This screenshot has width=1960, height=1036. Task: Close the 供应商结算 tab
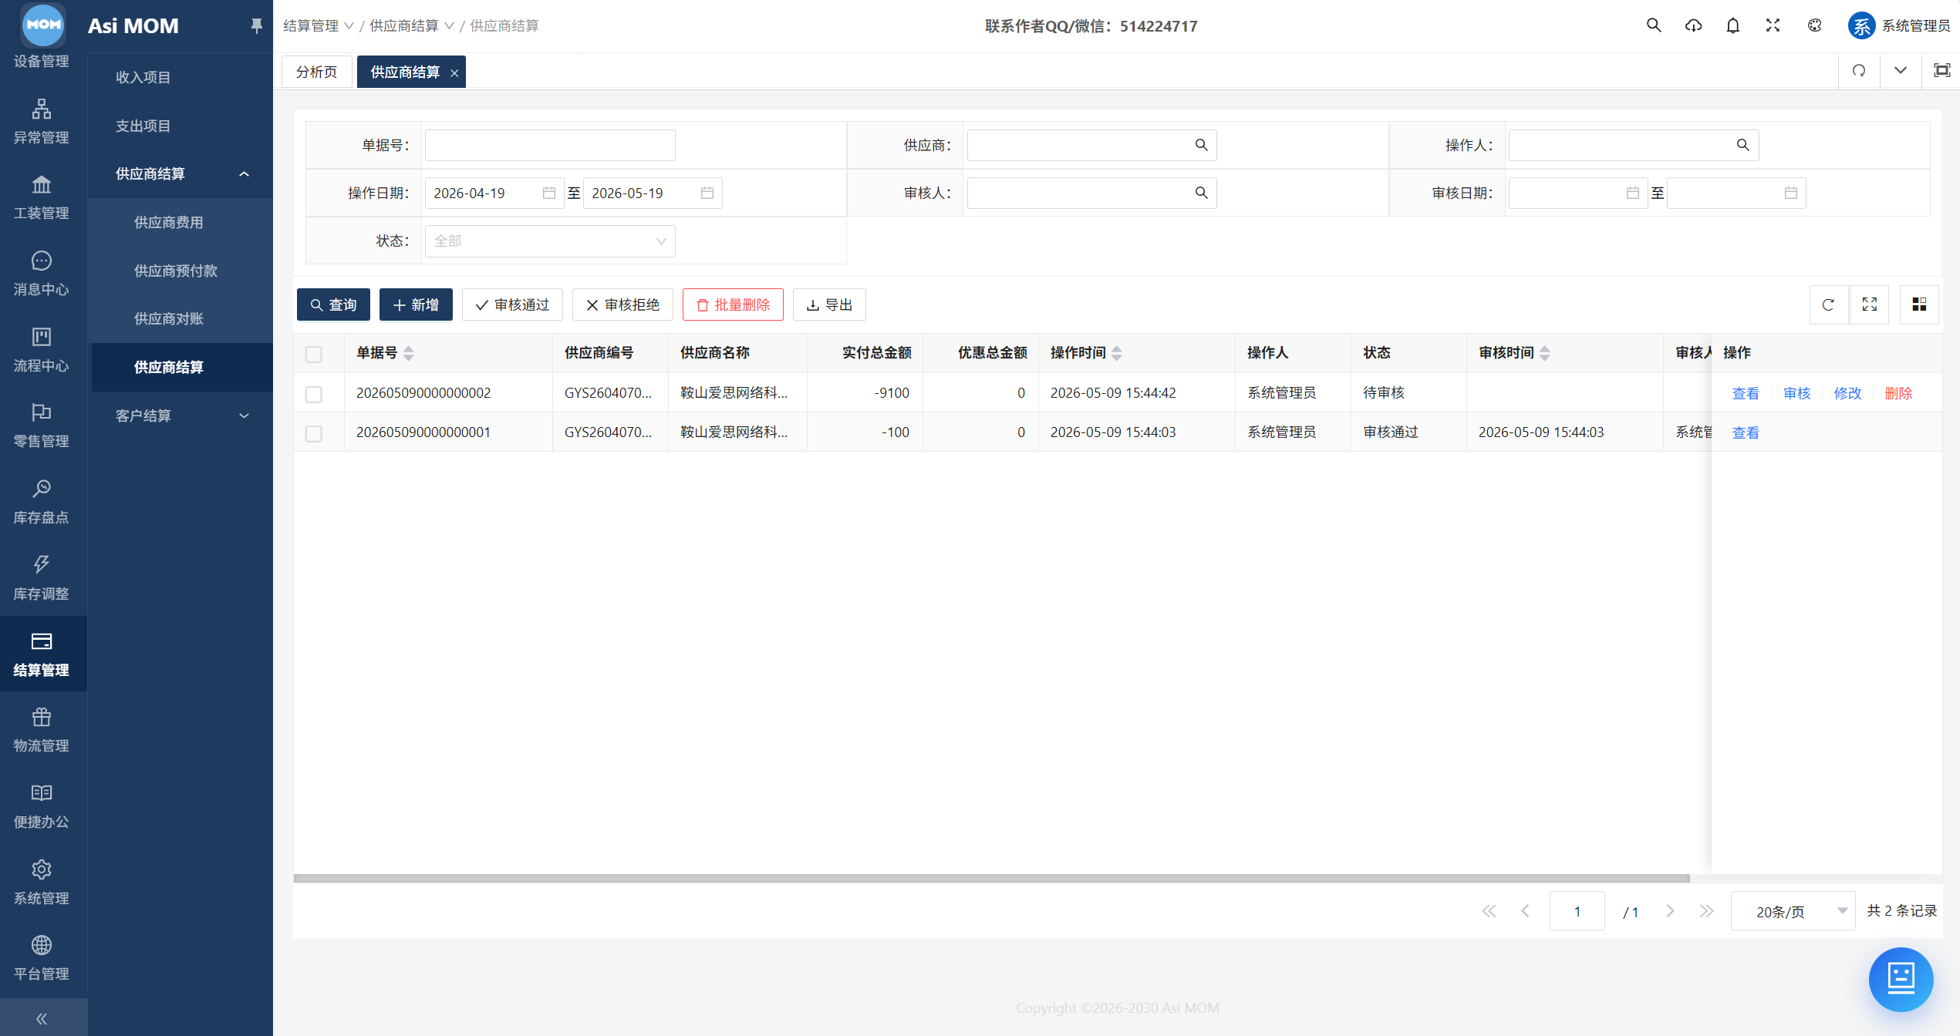point(454,73)
